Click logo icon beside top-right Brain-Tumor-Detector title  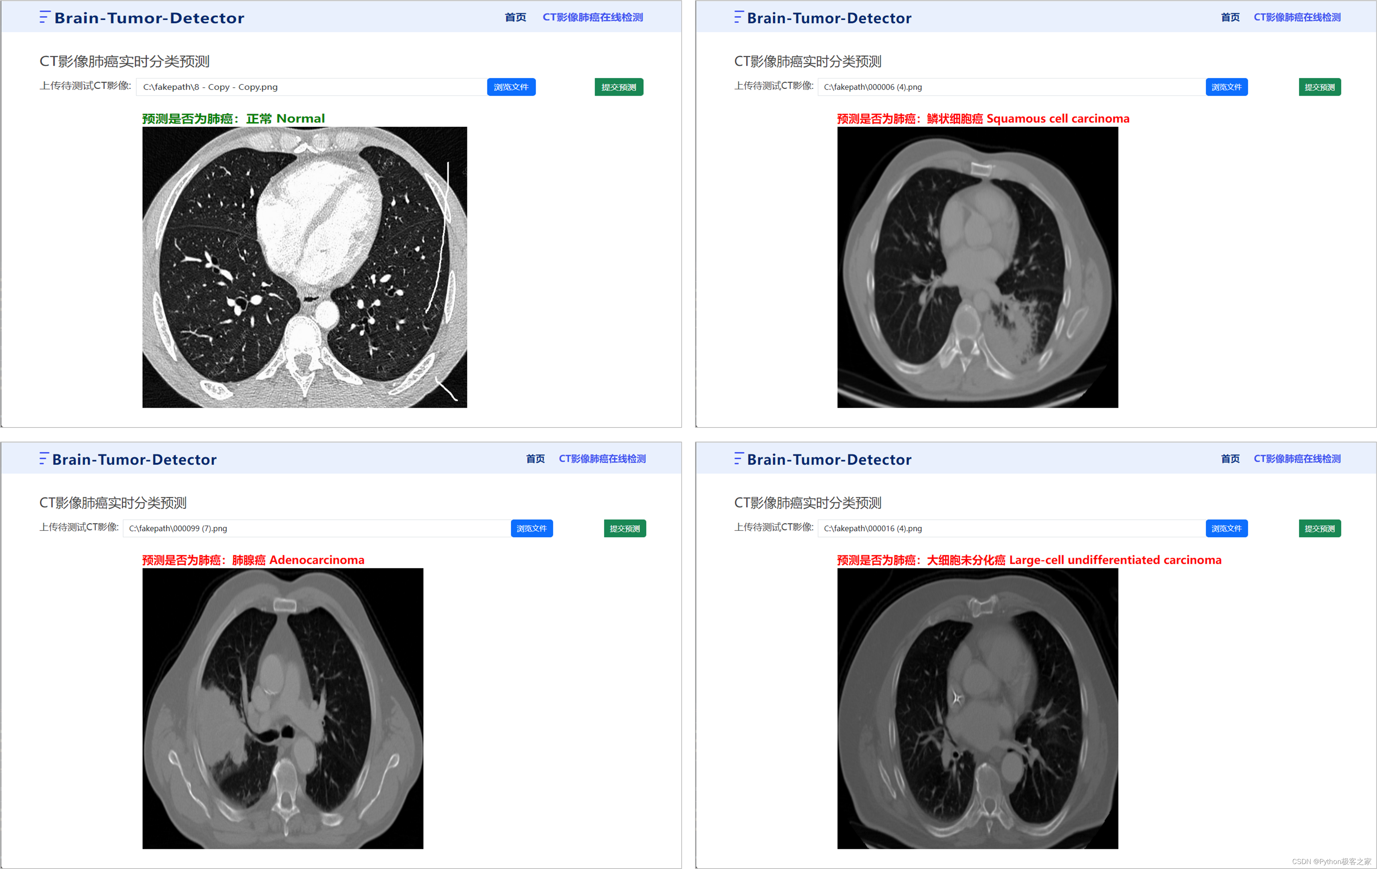(738, 17)
